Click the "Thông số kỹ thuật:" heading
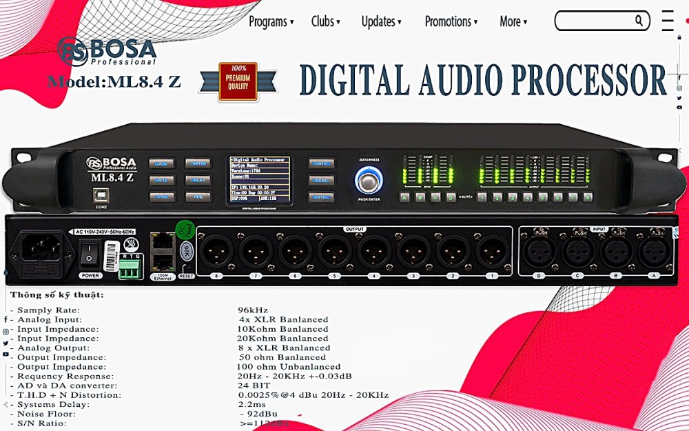Screen dimensions: 689x431 tap(57, 295)
